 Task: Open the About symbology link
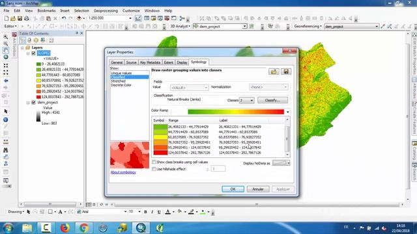click(123, 172)
